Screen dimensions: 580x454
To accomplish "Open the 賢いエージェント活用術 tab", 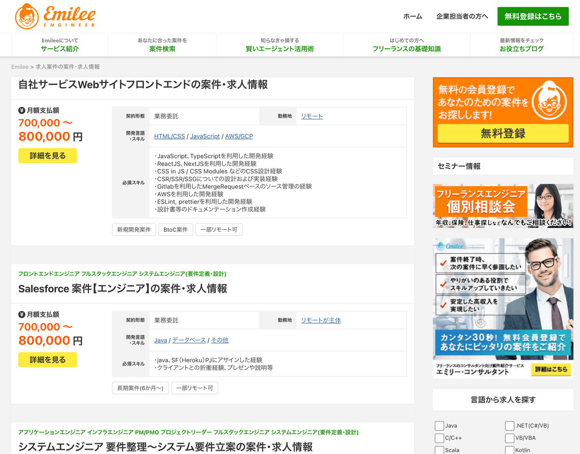I will pyautogui.click(x=280, y=45).
